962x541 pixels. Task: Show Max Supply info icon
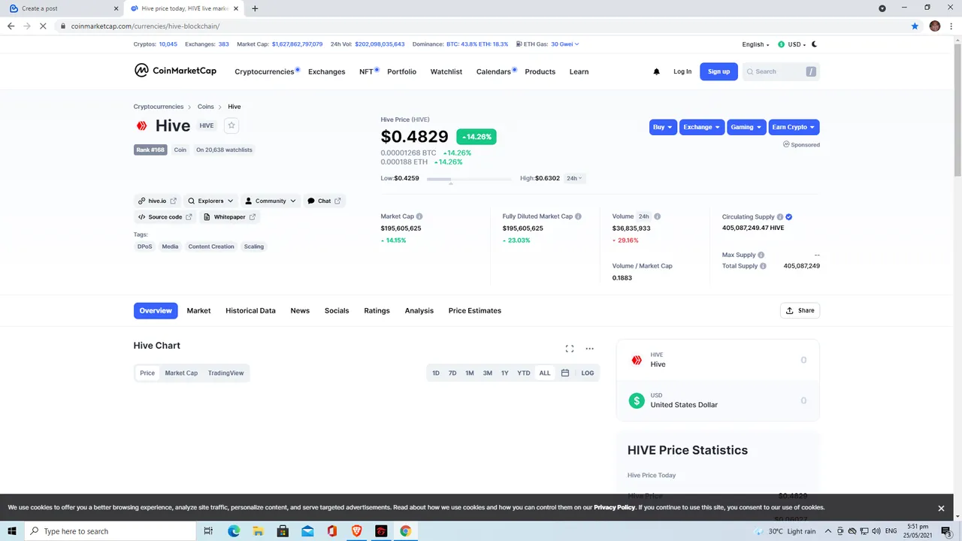click(761, 255)
